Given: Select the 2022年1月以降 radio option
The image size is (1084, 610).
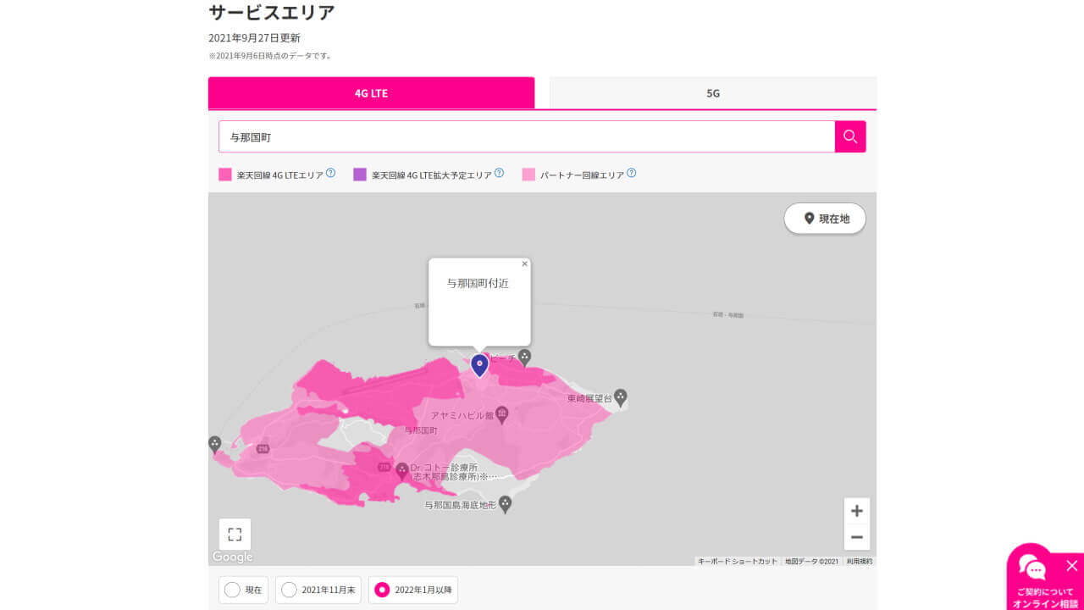Looking at the screenshot, I should click(x=383, y=589).
